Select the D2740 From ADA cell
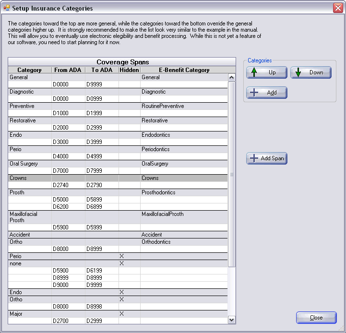This screenshot has width=346, height=333. 68,185
